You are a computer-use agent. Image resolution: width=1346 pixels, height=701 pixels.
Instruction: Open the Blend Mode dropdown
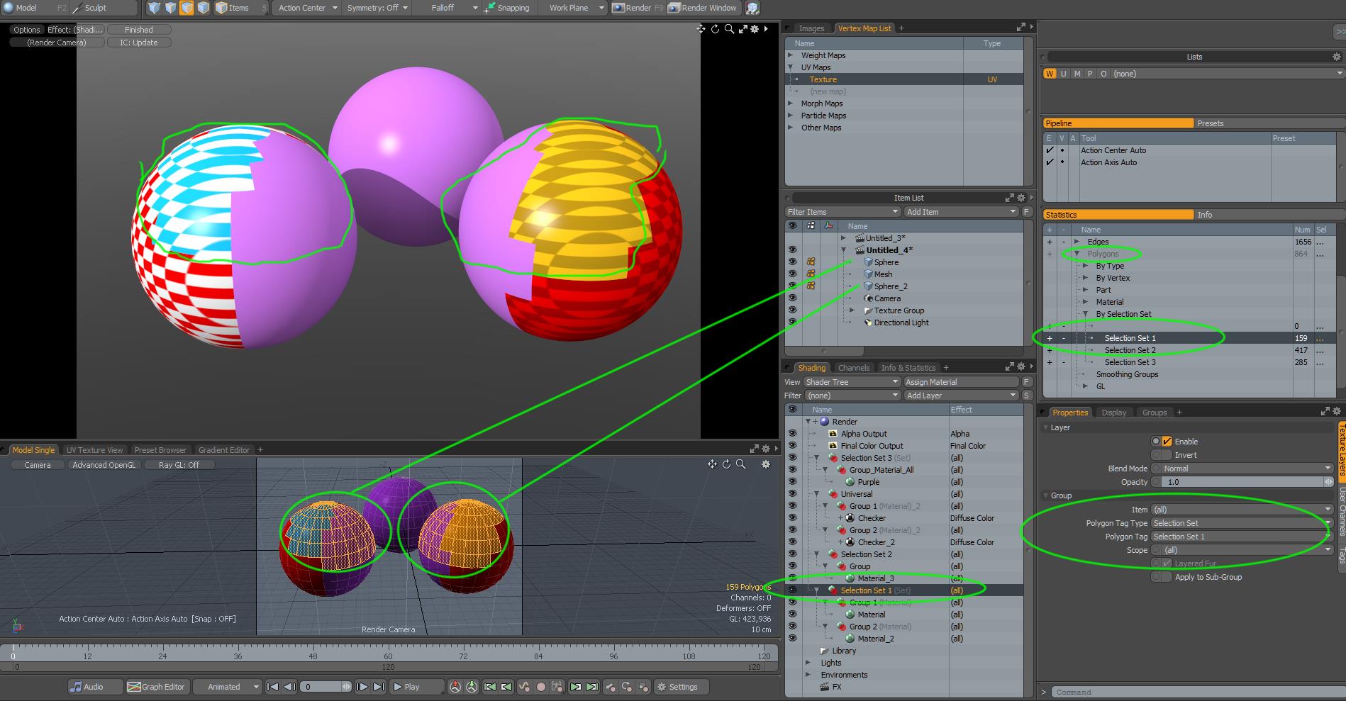(1242, 469)
